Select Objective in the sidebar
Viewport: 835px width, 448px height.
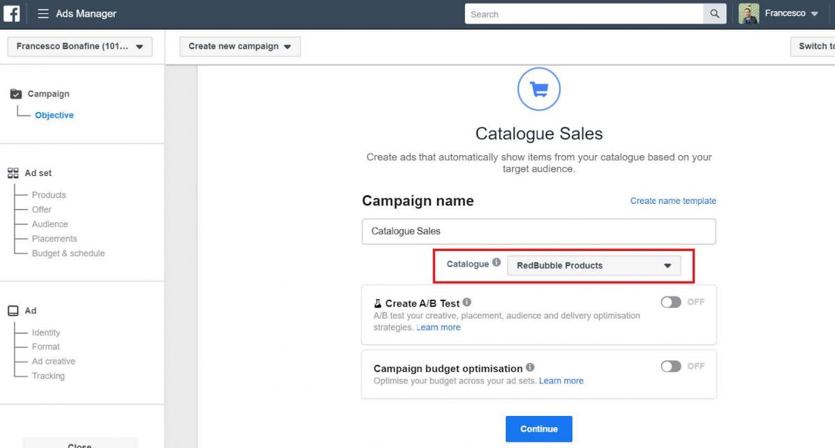coord(54,115)
